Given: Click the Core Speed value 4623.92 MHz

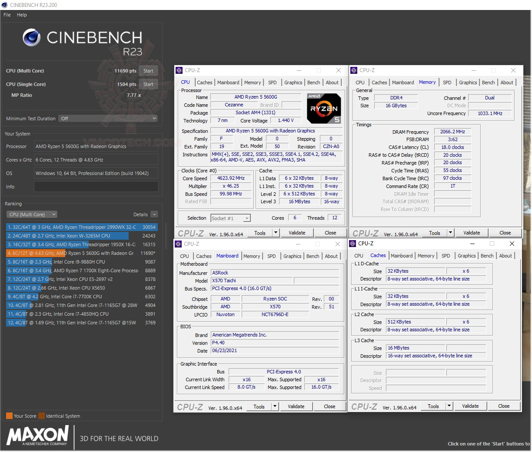Looking at the screenshot, I should tap(231, 178).
